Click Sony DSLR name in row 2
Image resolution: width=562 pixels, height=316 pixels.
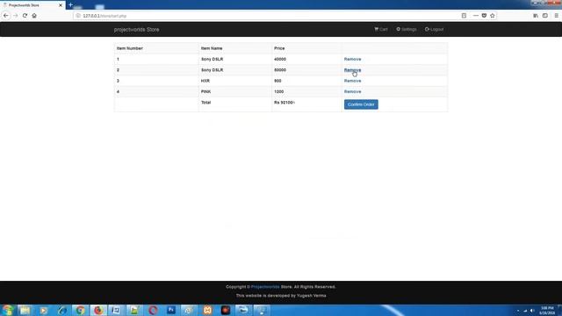(212, 70)
